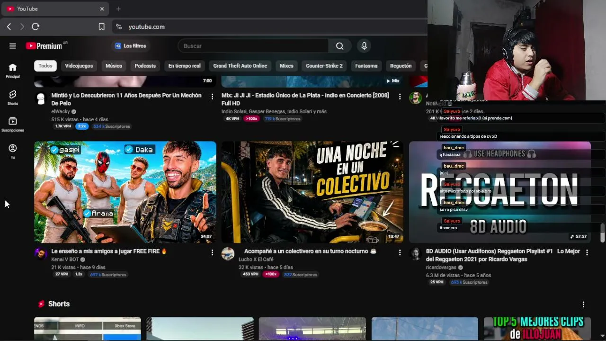Start voice search with the microphone
The image size is (606, 341).
click(364, 46)
